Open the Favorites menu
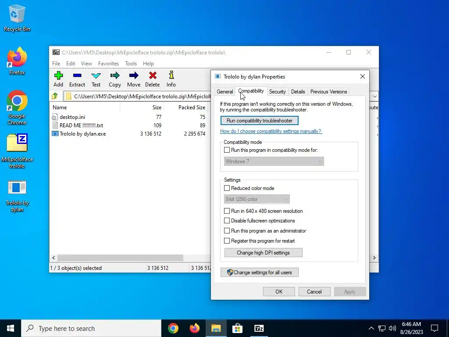Image resolution: width=449 pixels, height=337 pixels. tap(108, 64)
